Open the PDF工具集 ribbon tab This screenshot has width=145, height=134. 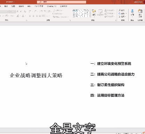(x=39, y=6)
